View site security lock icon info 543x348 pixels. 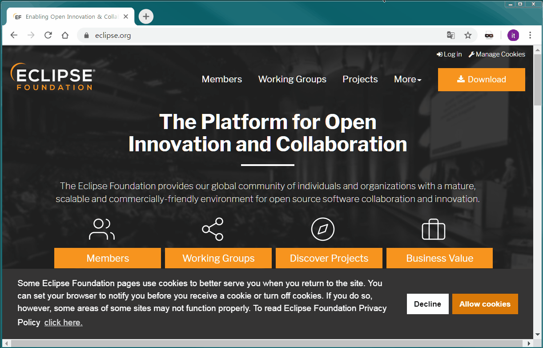(x=86, y=35)
